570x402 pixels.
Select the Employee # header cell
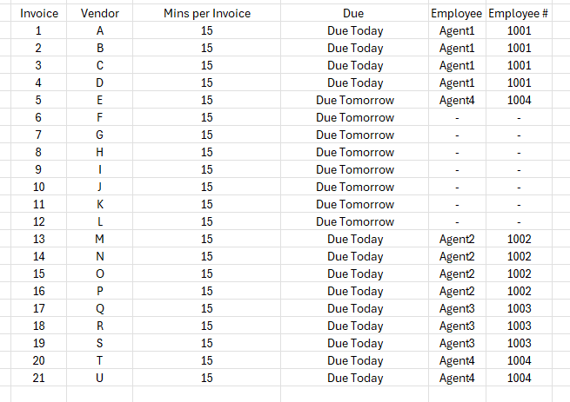519,13
